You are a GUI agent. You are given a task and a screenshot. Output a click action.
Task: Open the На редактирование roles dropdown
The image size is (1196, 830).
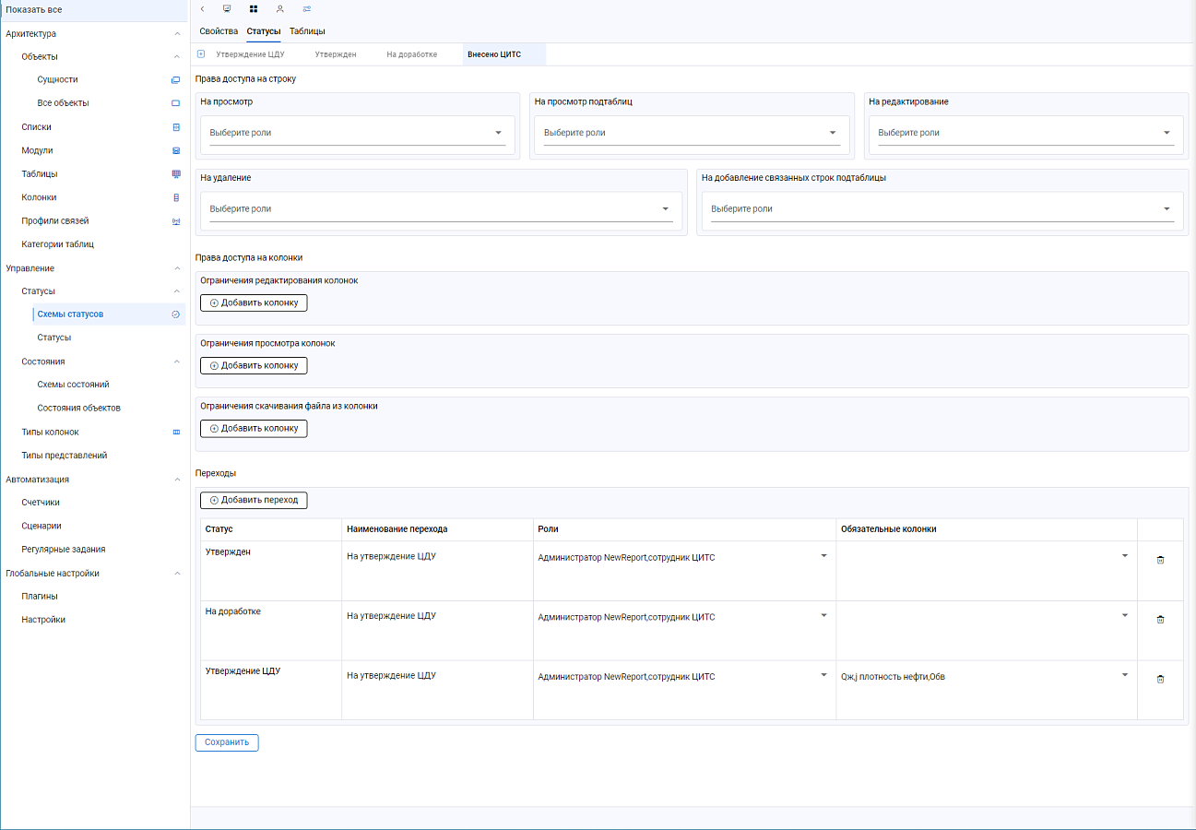click(x=1026, y=133)
